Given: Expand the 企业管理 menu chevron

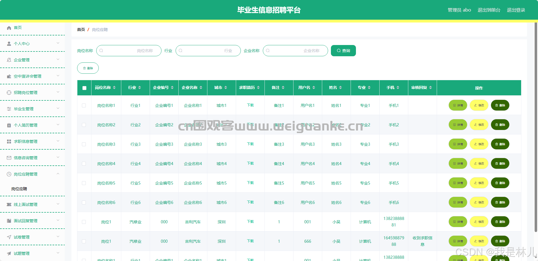Looking at the screenshot, I should pyautogui.click(x=58, y=59).
